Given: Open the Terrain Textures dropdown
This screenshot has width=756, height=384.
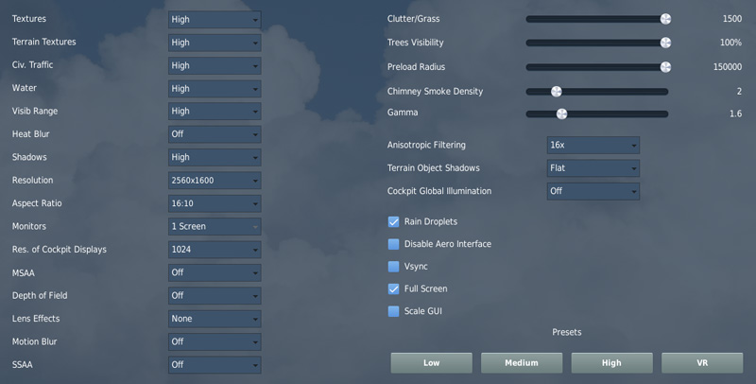Looking at the screenshot, I should pyautogui.click(x=215, y=43).
